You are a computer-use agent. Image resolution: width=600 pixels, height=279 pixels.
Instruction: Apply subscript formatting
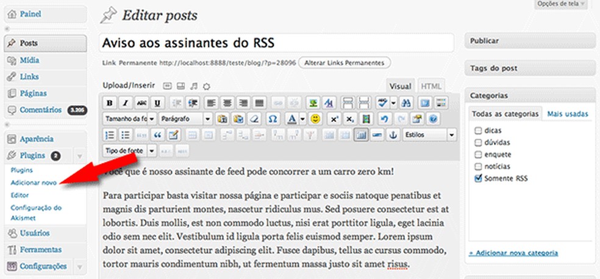[350, 119]
